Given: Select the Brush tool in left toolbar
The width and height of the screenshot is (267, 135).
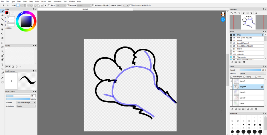Looking at the screenshot, I should tap(2, 11).
